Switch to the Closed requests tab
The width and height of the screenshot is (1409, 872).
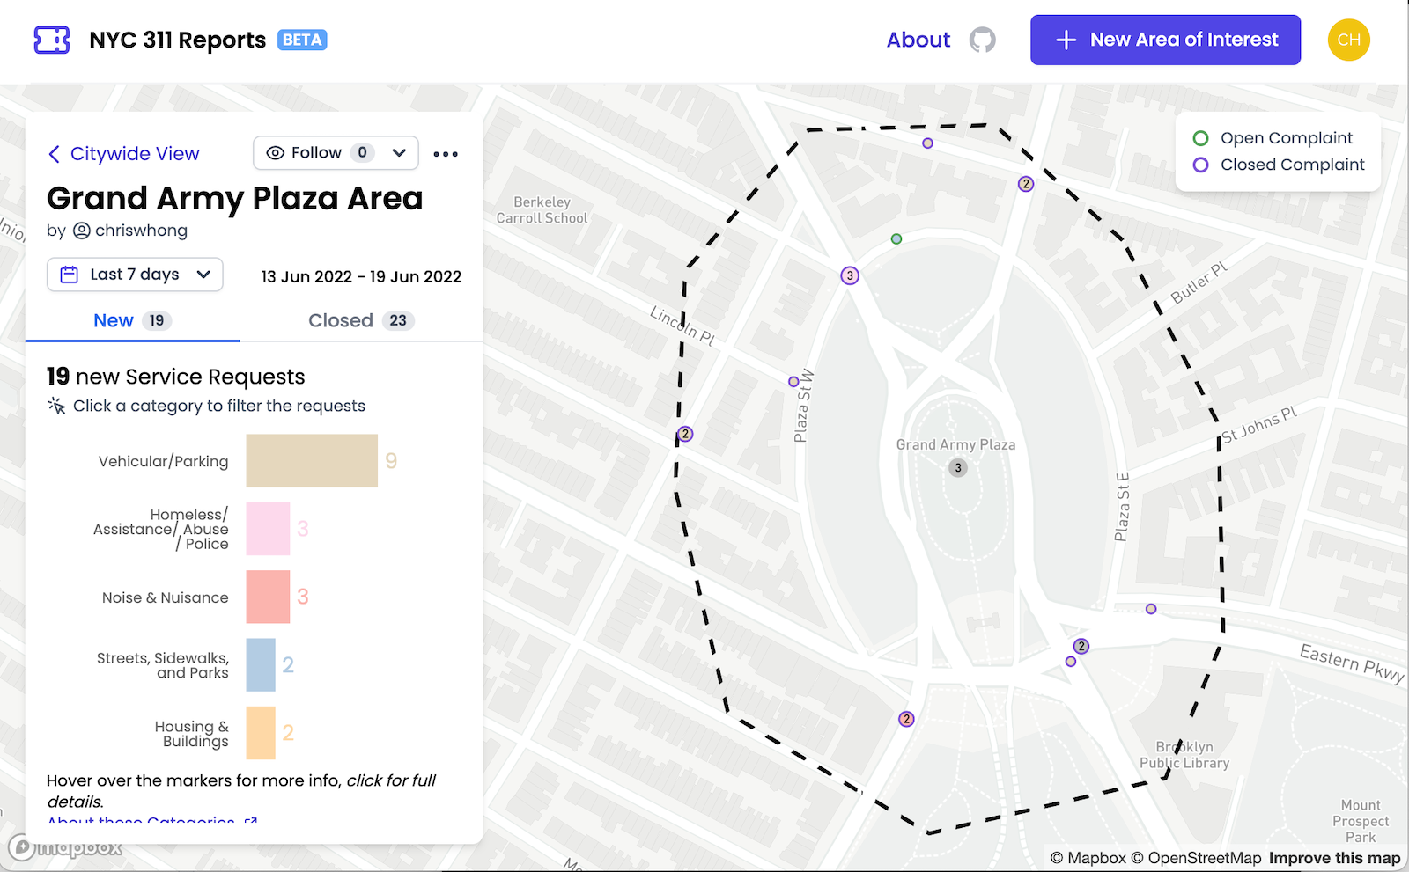[x=361, y=321]
